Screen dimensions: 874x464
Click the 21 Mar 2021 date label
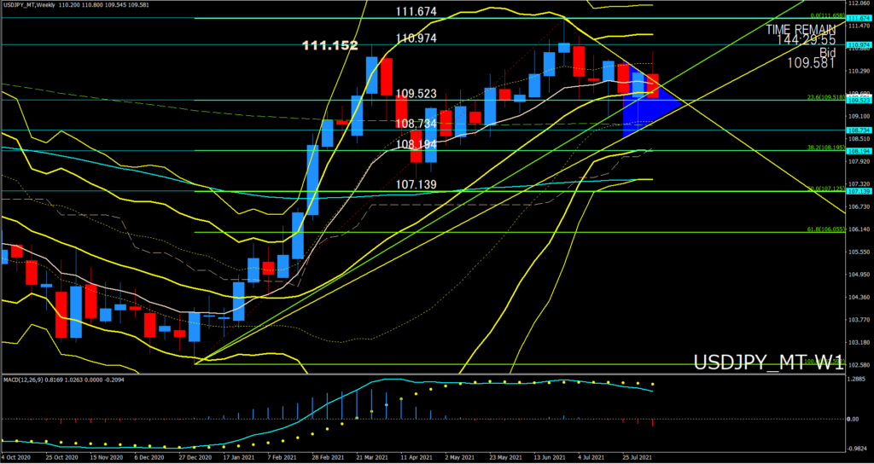pos(371,457)
